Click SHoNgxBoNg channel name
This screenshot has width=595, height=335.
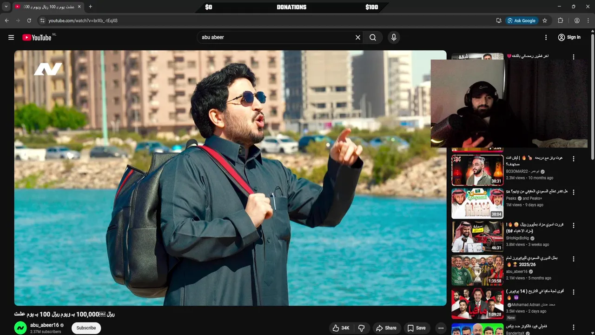pyautogui.click(x=517, y=238)
